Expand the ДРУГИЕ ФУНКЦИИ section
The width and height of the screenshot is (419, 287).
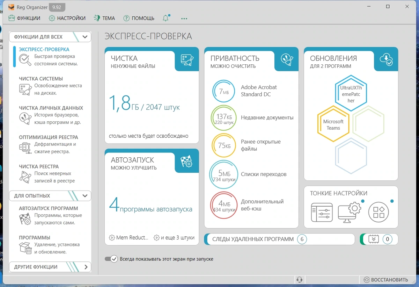tap(86, 267)
